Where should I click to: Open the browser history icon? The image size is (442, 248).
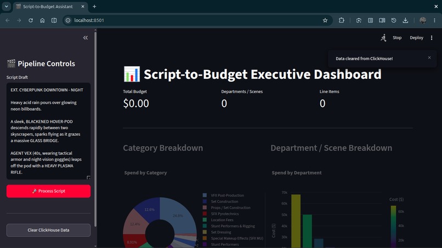pyautogui.click(x=394, y=20)
